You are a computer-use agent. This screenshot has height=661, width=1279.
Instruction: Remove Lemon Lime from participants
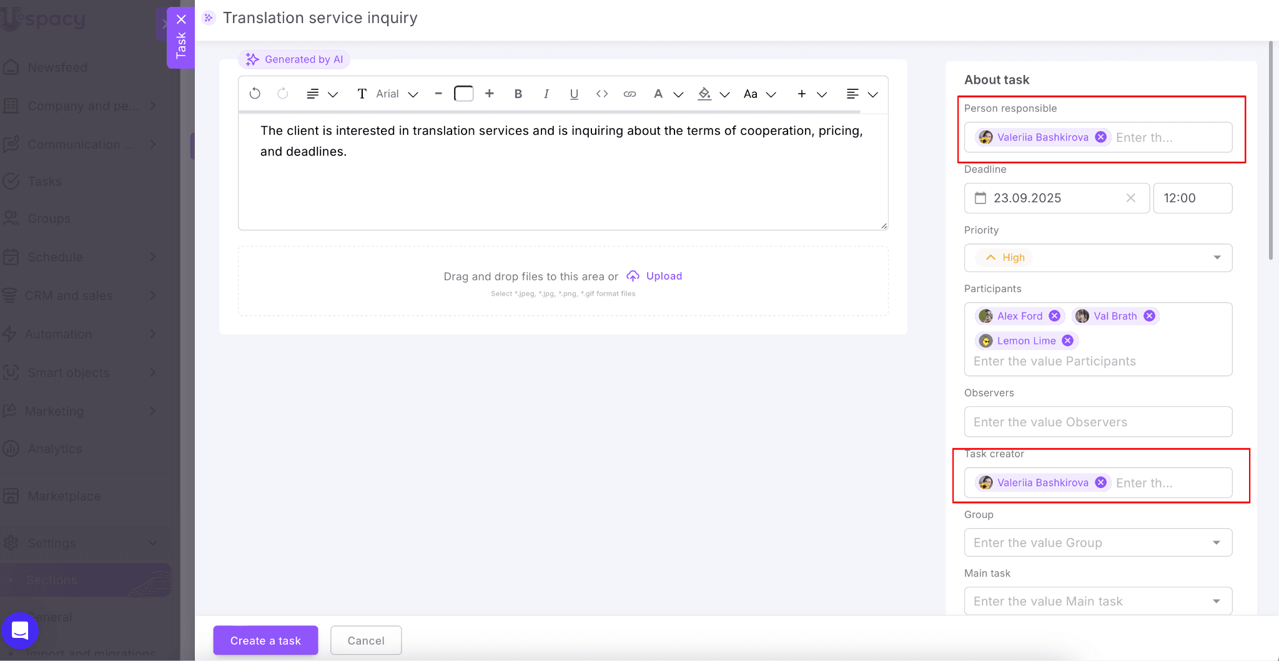click(1068, 341)
